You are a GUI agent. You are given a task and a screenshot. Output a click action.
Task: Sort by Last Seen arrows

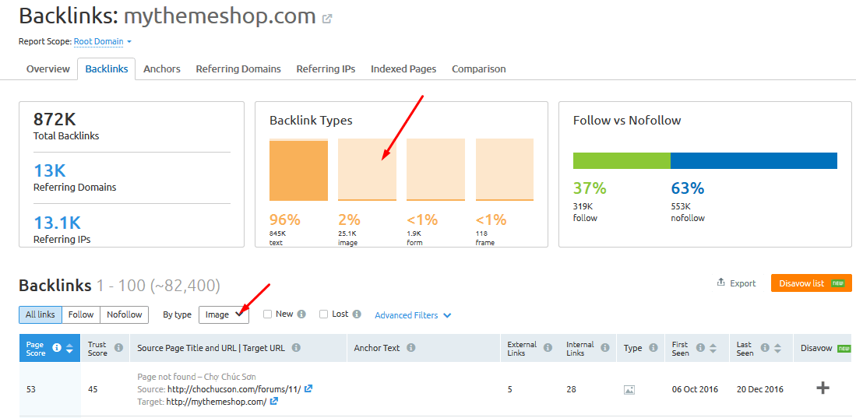[777, 348]
